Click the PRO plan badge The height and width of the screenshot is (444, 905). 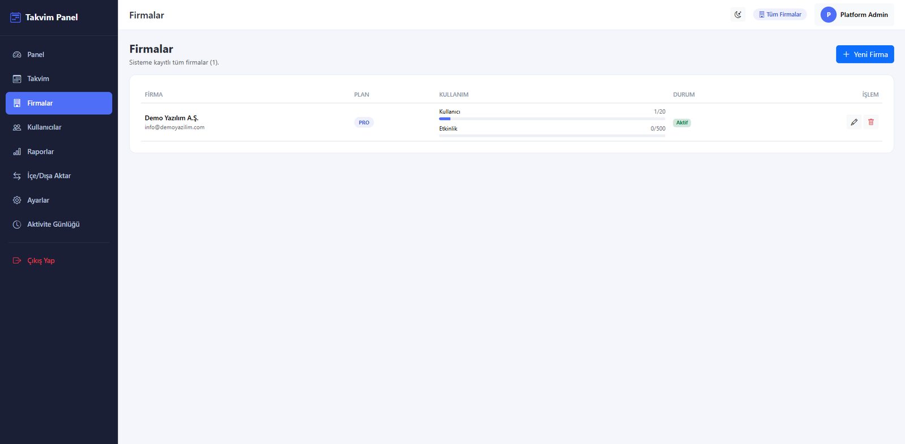364,123
